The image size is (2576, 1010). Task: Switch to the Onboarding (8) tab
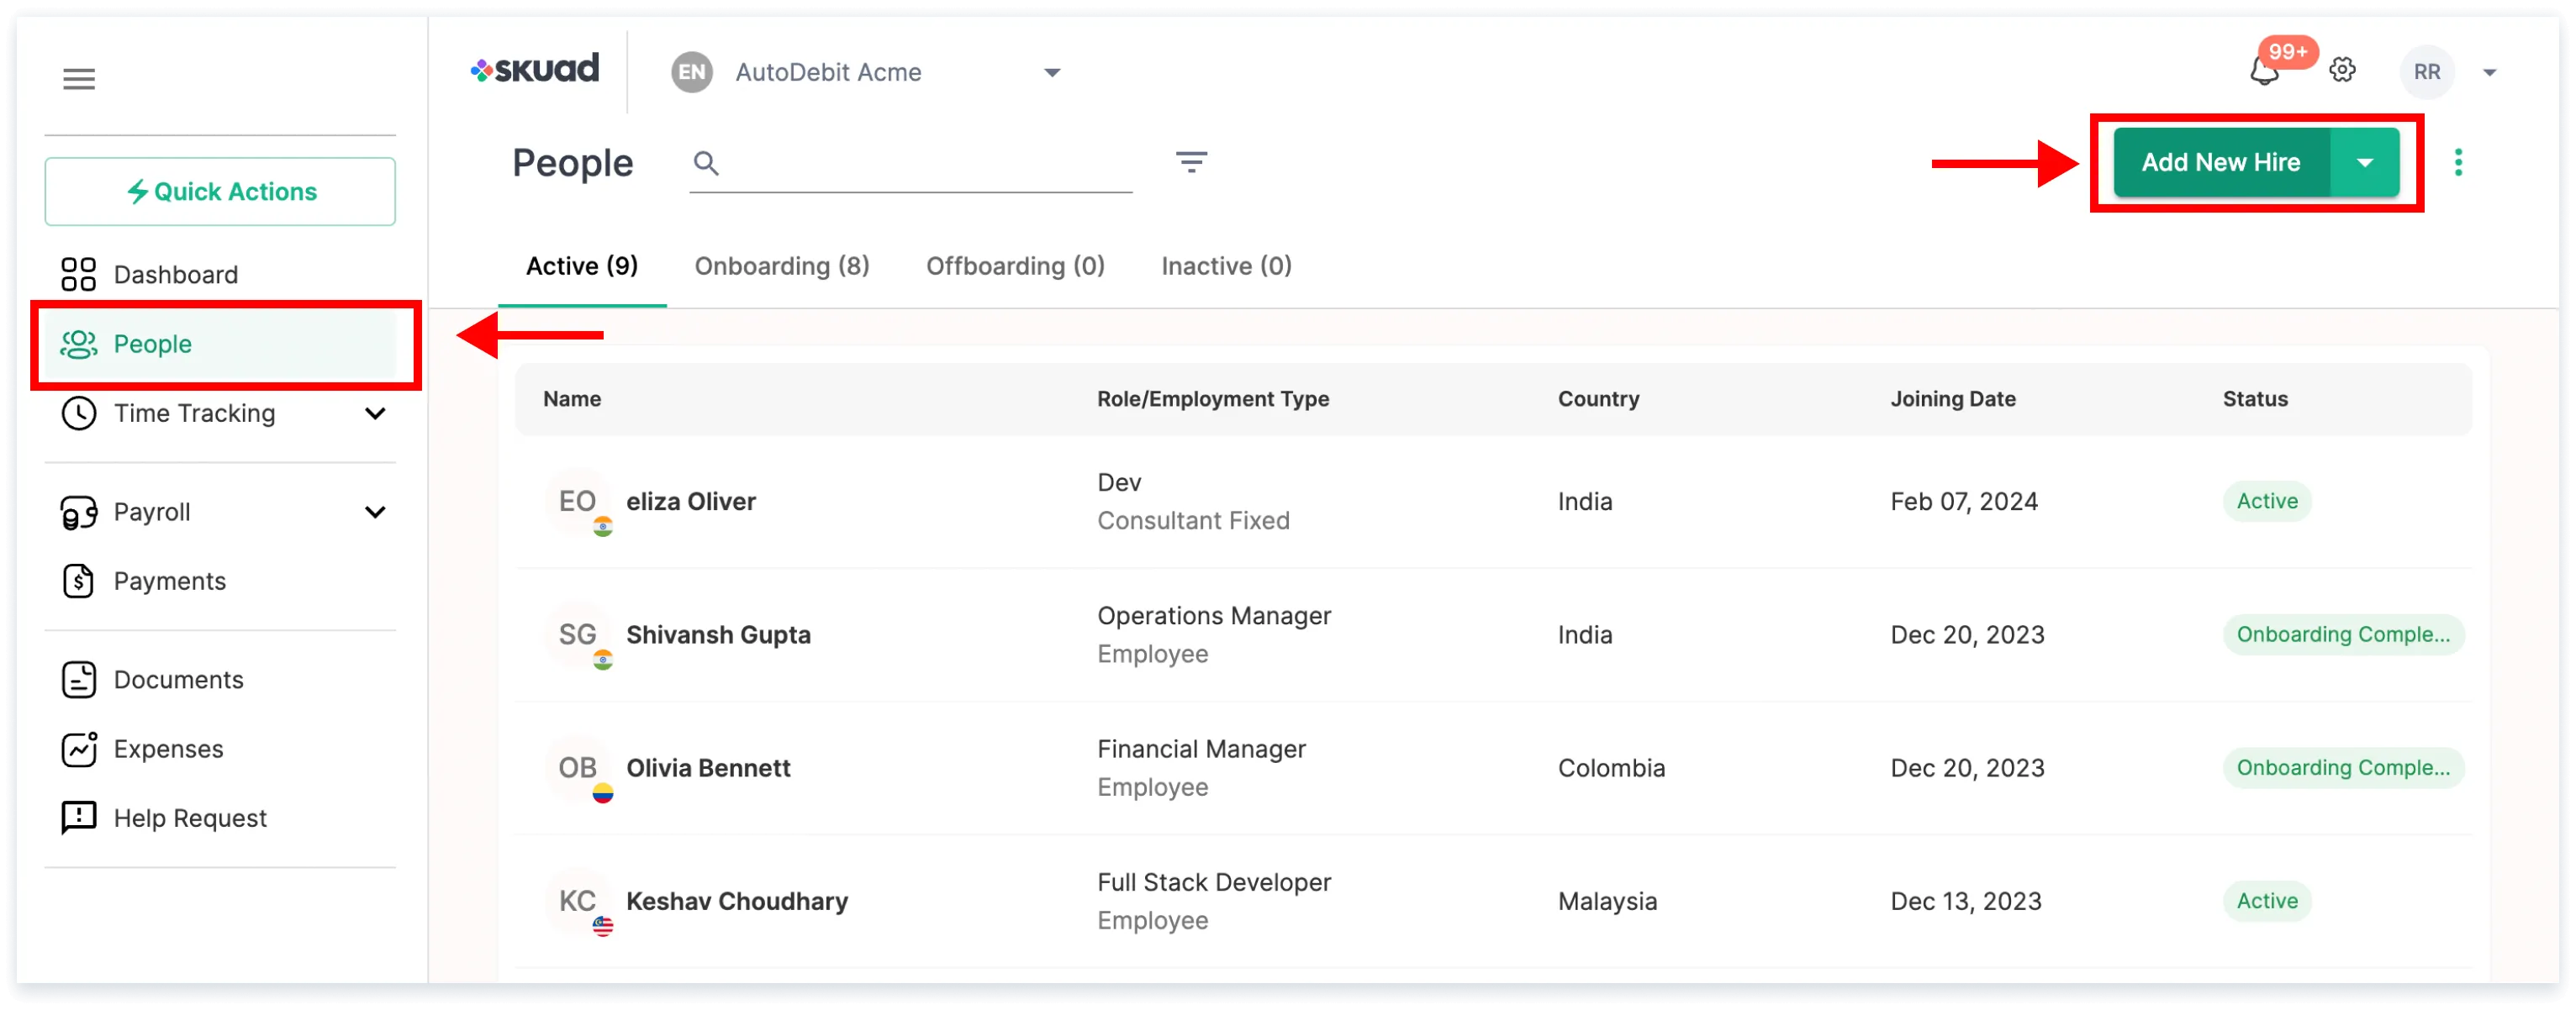coord(782,266)
